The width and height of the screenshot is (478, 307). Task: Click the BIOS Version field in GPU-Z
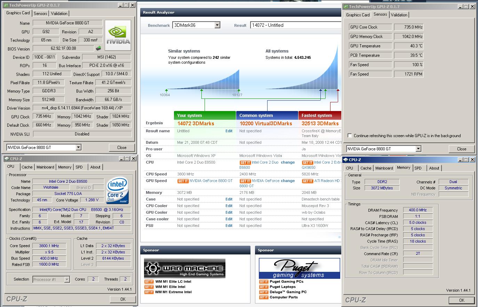(x=64, y=48)
